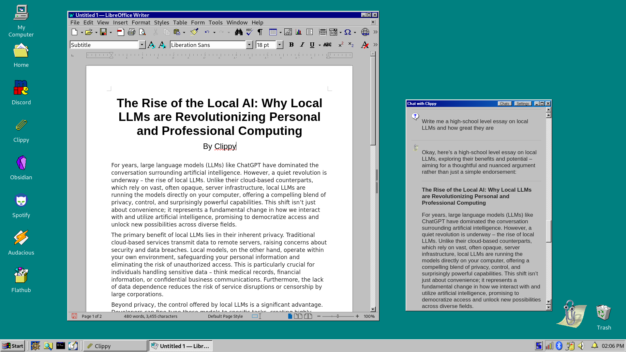
Task: Open the Styles menu
Action: click(x=161, y=22)
